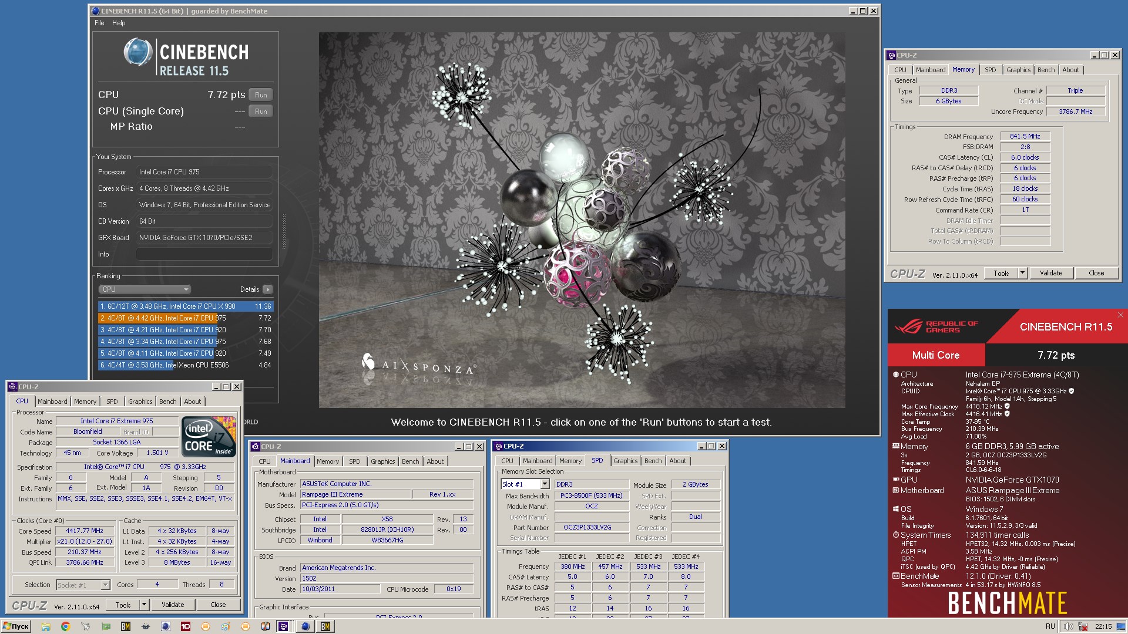Open the Selection Socket #1 dropdown

coord(105,585)
